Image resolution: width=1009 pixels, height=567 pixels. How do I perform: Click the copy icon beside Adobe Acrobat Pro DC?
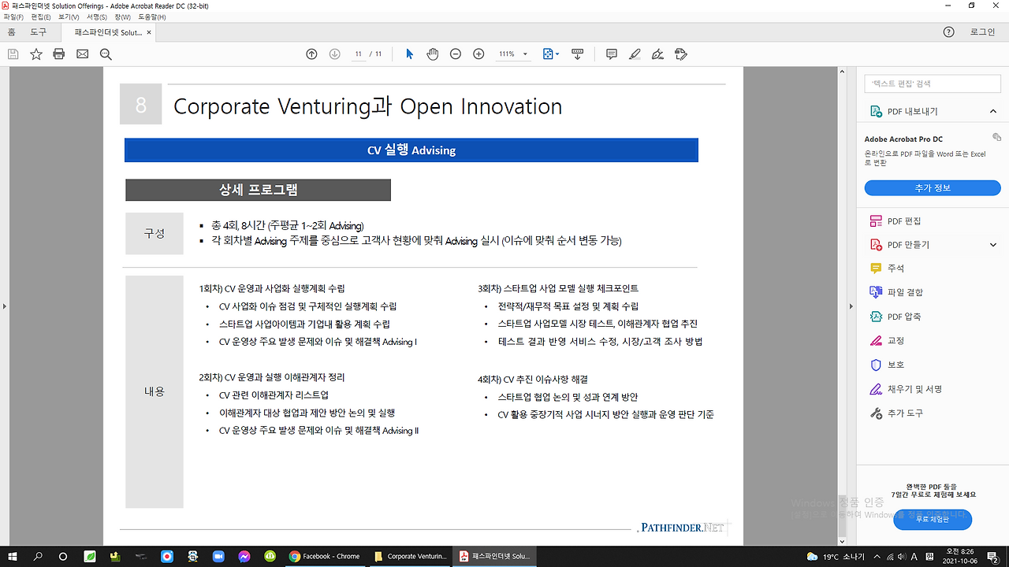click(x=997, y=137)
